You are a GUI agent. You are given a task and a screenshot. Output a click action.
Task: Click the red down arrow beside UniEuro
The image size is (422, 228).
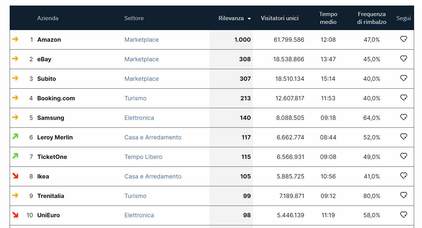coord(15,215)
